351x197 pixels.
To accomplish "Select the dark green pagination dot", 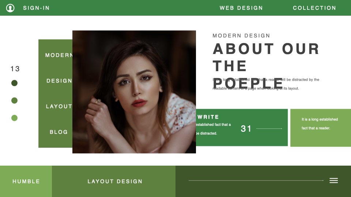I will (14, 83).
